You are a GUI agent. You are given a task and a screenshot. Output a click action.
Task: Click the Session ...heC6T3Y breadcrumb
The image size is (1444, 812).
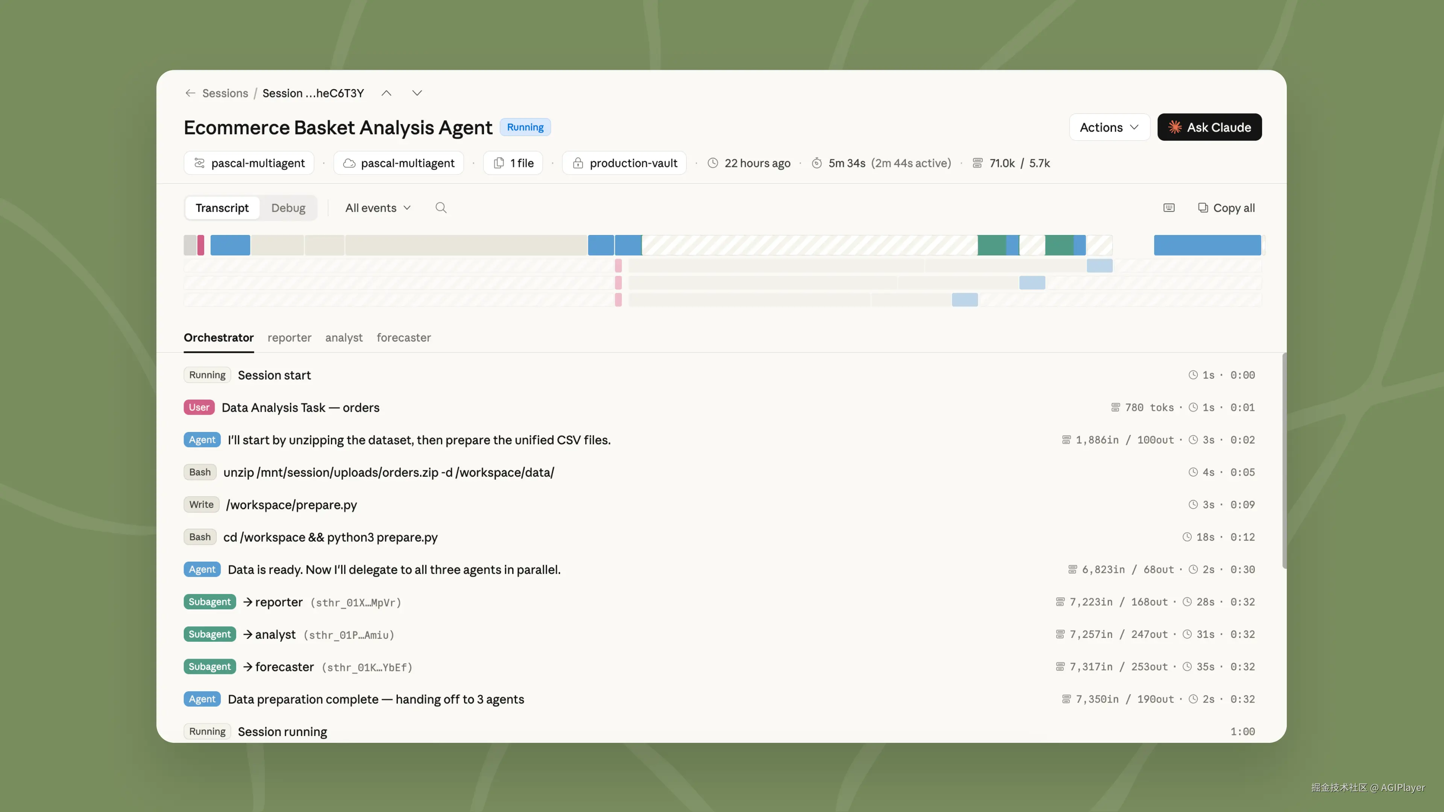(313, 93)
